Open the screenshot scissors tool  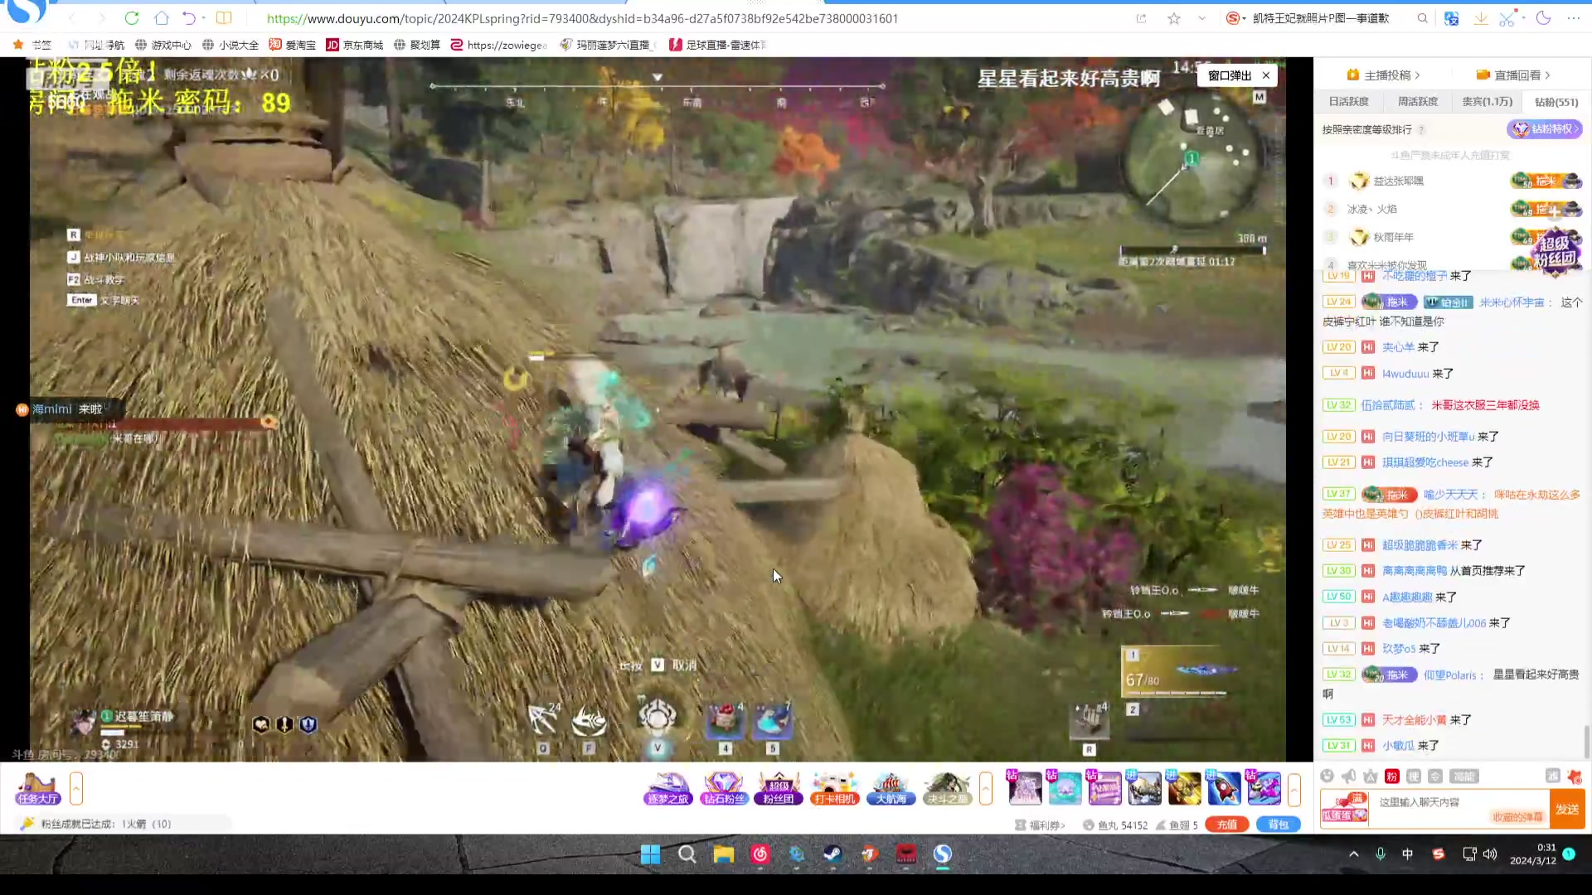tap(1507, 18)
